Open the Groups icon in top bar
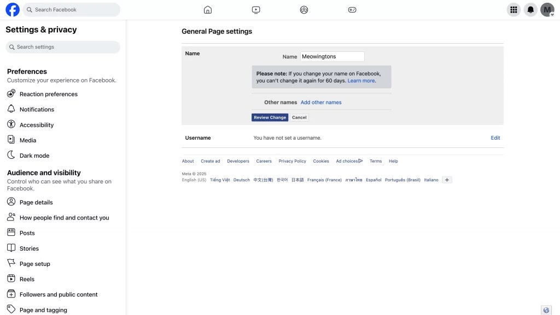This screenshot has height=315, width=560. tap(304, 10)
